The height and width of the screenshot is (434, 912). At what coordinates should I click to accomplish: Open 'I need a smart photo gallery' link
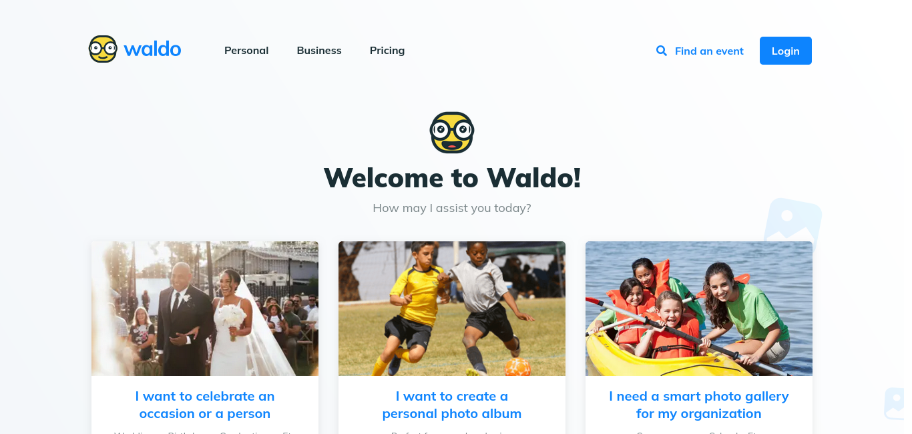pos(699,405)
